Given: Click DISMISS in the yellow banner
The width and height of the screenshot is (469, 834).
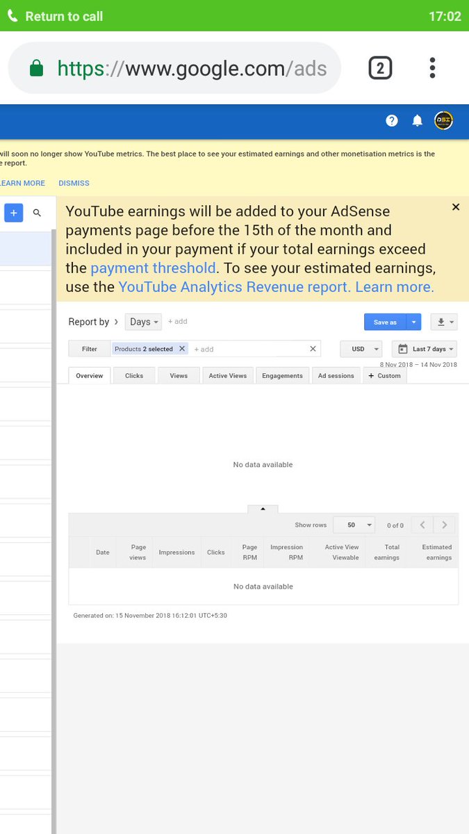Looking at the screenshot, I should pos(74,183).
